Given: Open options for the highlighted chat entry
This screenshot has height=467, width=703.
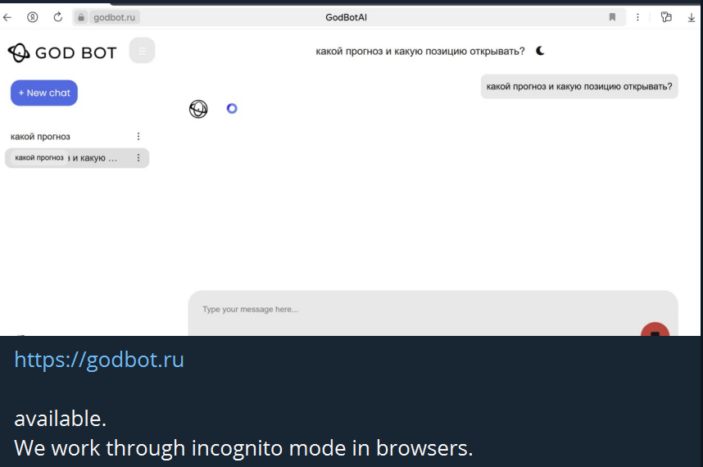Looking at the screenshot, I should pos(138,158).
